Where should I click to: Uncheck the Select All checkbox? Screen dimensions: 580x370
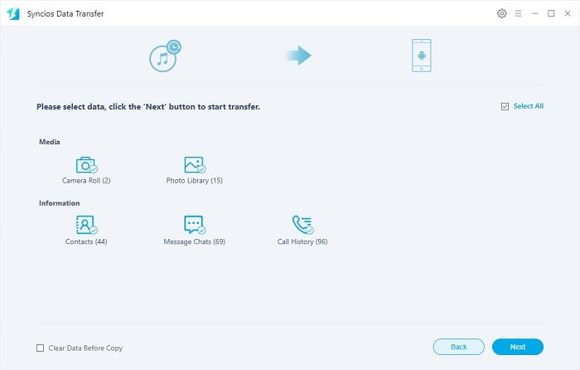pos(505,107)
